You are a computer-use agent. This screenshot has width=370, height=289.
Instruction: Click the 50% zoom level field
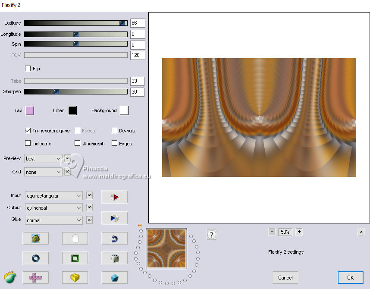tap(285, 232)
